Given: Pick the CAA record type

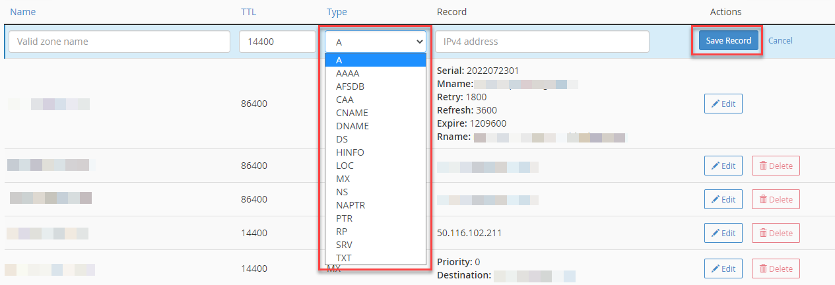Looking at the screenshot, I should tap(345, 100).
